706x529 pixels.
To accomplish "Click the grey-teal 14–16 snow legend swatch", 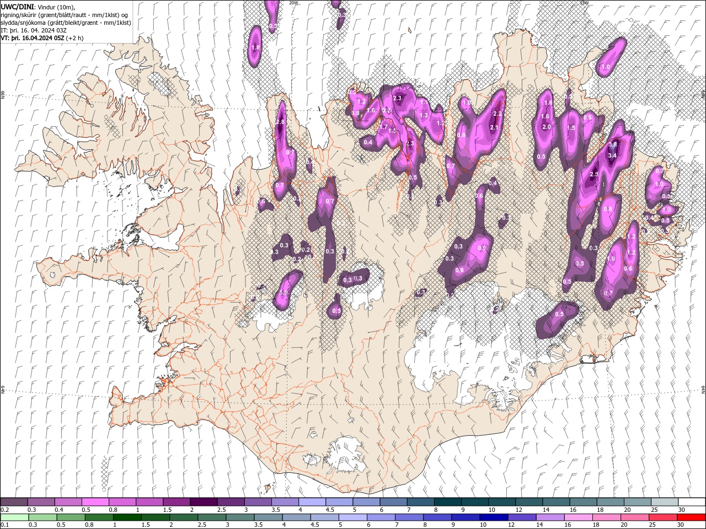I will (555, 502).
